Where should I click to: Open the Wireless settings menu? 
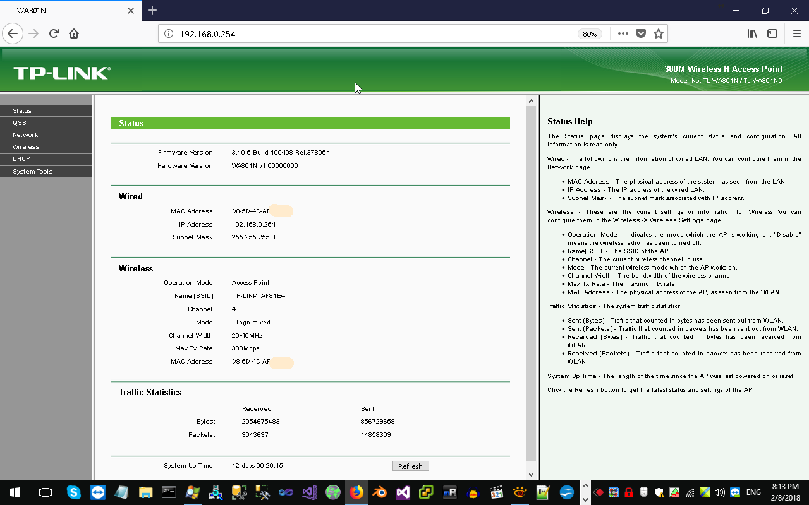pyautogui.click(x=46, y=146)
